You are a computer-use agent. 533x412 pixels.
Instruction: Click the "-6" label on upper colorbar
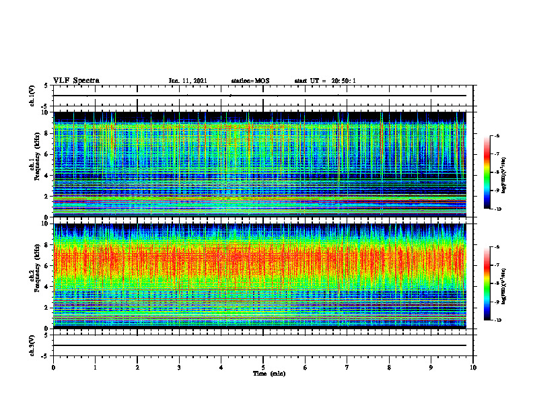point(497,135)
